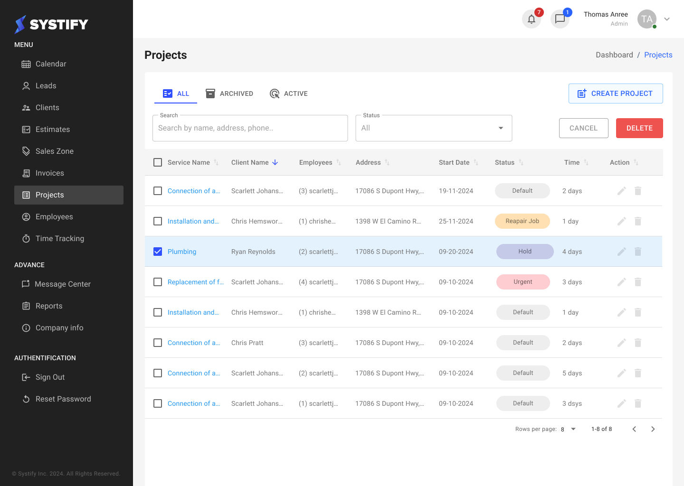Open the Time Tracking section
The width and height of the screenshot is (684, 486).
pos(59,238)
